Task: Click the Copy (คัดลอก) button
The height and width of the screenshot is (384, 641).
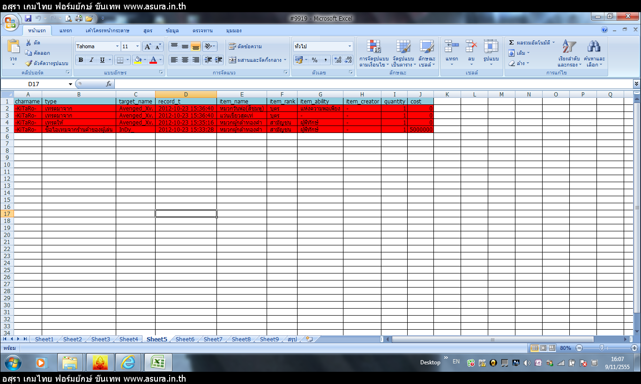Action: click(x=37, y=53)
